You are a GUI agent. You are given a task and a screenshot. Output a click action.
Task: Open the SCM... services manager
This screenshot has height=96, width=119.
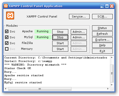(102, 17)
